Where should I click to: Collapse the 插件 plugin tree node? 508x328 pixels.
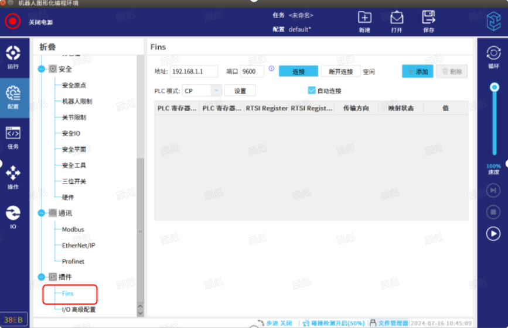click(x=41, y=277)
